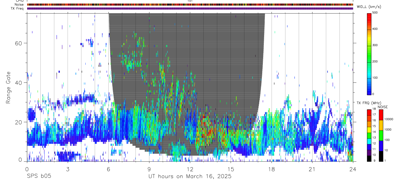Click x-axis tick label 6
Viewport: 397px width, 183px height.
108,169
